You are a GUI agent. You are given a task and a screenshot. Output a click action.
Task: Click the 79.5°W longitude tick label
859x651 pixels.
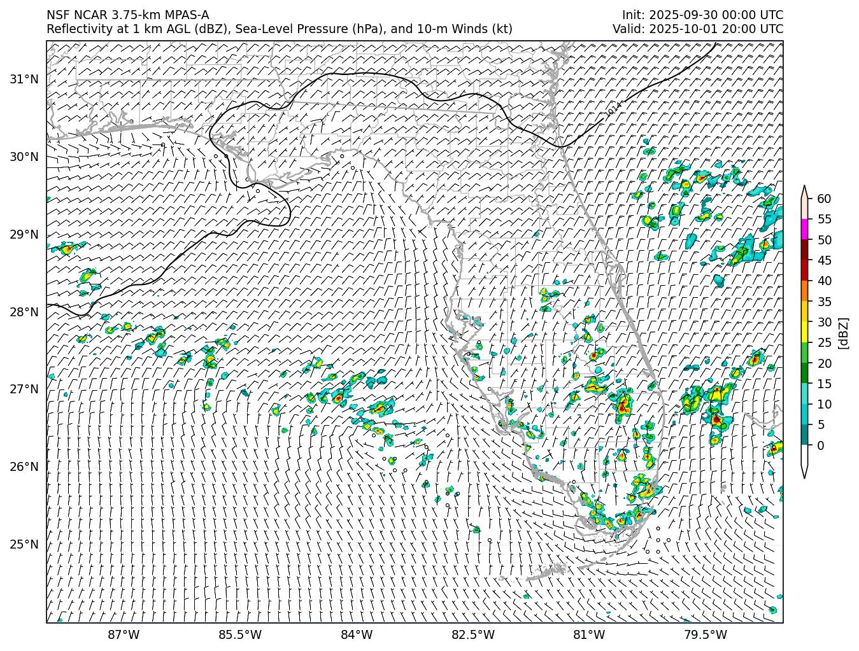(705, 634)
